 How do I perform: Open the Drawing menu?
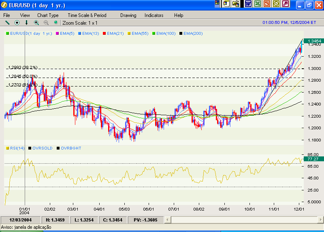[128, 15]
